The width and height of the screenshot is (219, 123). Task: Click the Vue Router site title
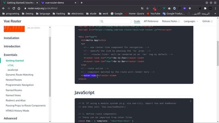12,21
